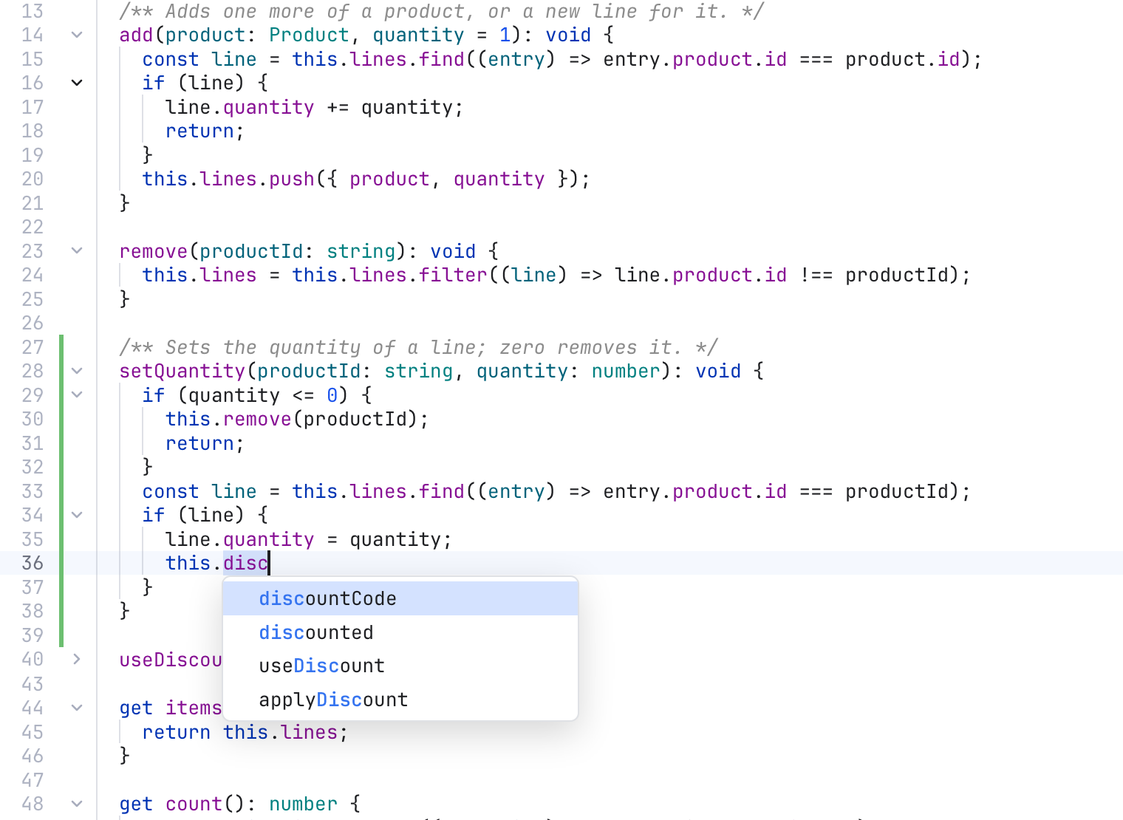Image resolution: width=1123 pixels, height=820 pixels.
Task: Click the 'count' getter name on line 48
Action: coord(194,804)
